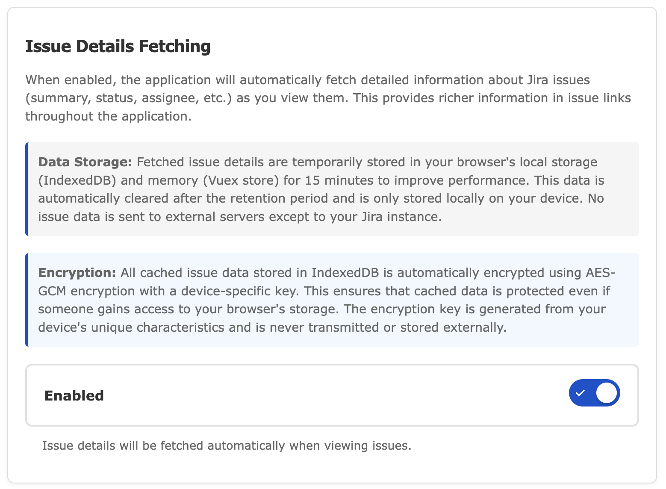Click the bold "Data Storage:" label

pos(85,162)
